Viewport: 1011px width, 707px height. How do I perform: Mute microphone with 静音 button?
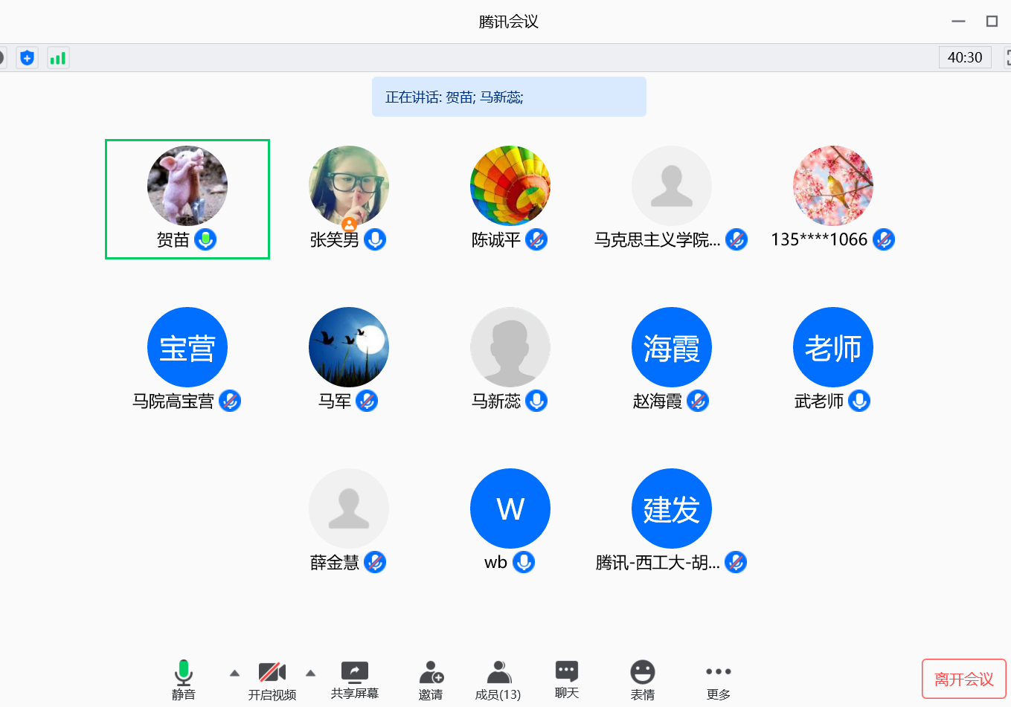coord(183,679)
